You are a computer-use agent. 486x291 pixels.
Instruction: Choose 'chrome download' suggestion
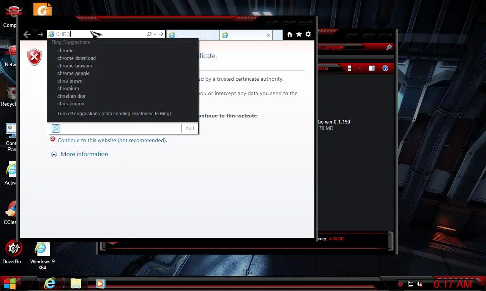[x=76, y=58]
